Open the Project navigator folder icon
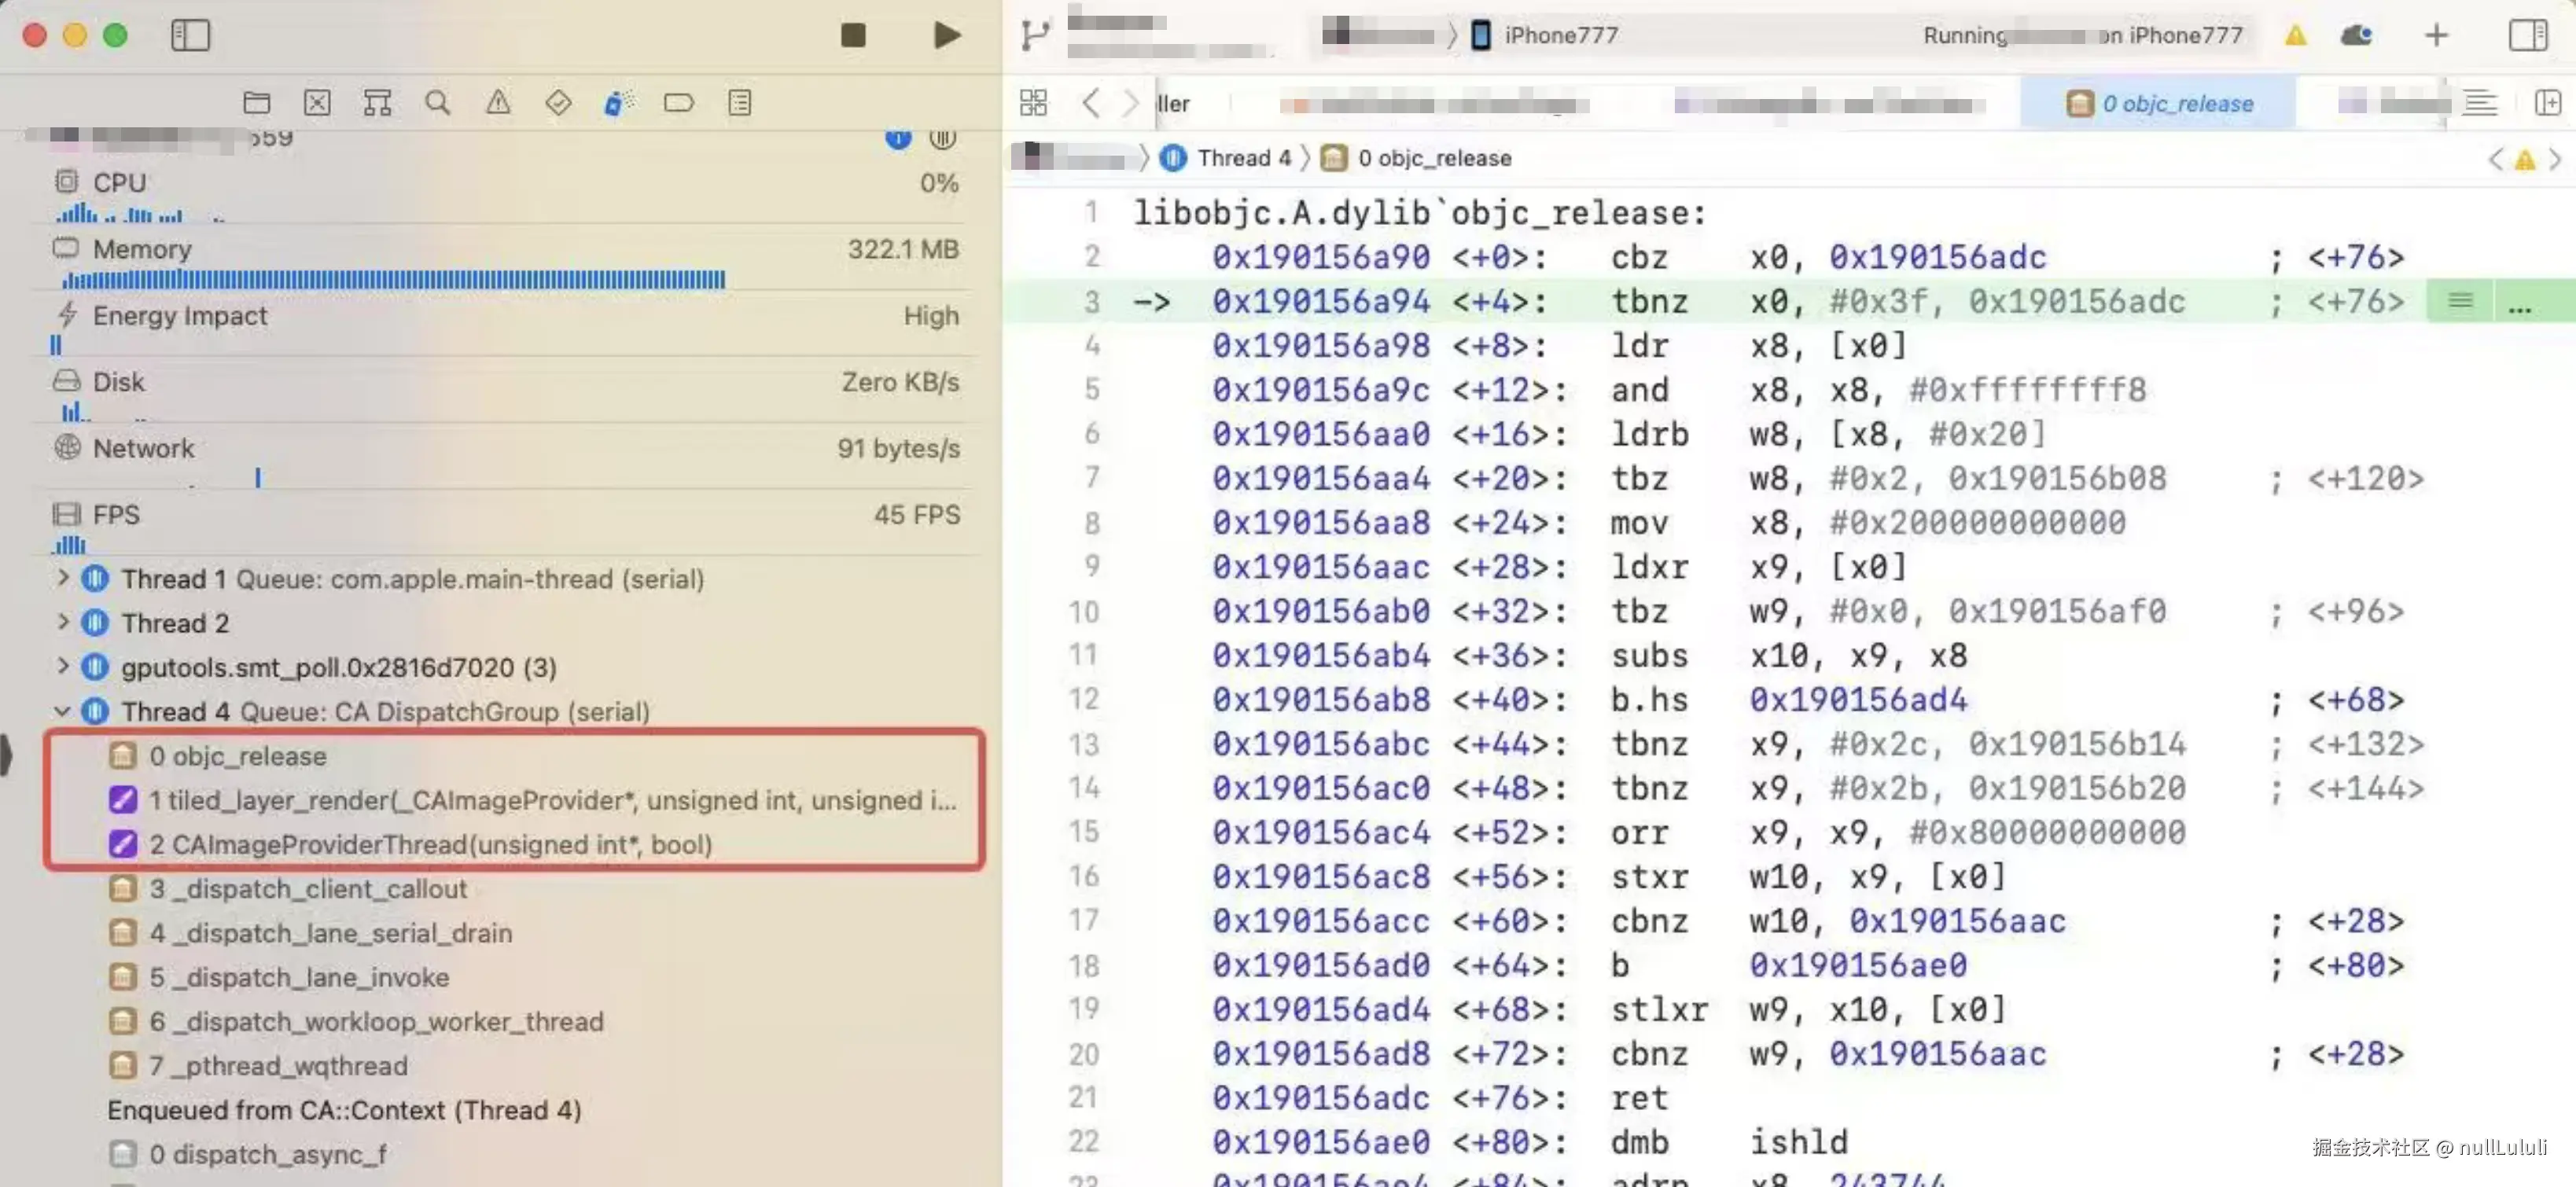 point(257,102)
